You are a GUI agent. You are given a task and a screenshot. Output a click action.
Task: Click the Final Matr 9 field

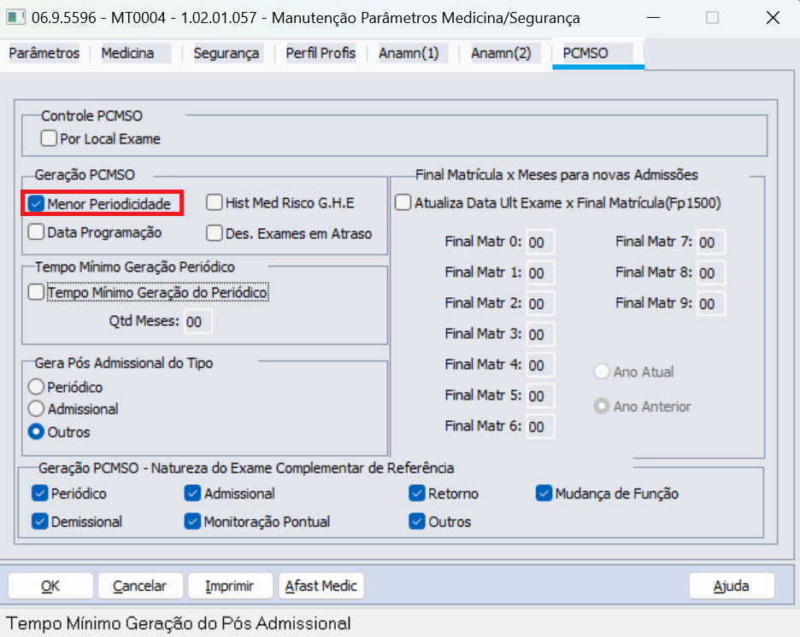tap(711, 303)
